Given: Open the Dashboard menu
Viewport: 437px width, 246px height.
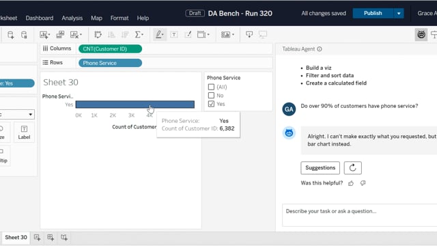Looking at the screenshot, I should pos(40,18).
